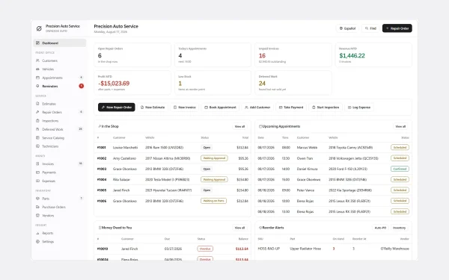449x280 pixels.
Task: Click Auto-PO in Reorder Alerts
Action: tap(380, 228)
